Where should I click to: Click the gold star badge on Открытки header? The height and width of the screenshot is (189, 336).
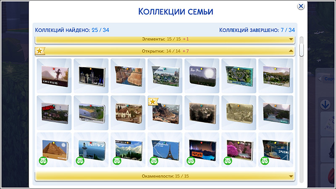[40, 51]
